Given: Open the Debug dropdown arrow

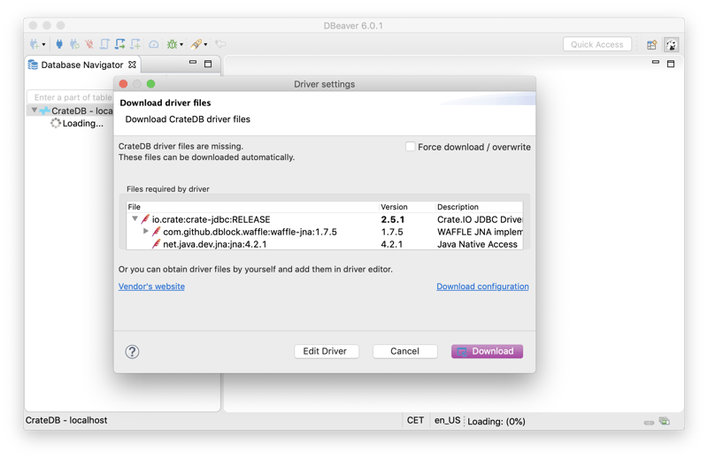Looking at the screenshot, I should pos(181,44).
